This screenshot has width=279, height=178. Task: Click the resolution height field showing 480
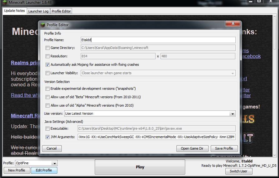click(x=198, y=56)
